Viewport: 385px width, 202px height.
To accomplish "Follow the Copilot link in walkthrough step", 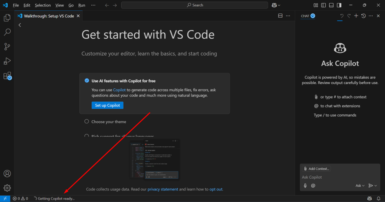I will pyautogui.click(x=119, y=90).
